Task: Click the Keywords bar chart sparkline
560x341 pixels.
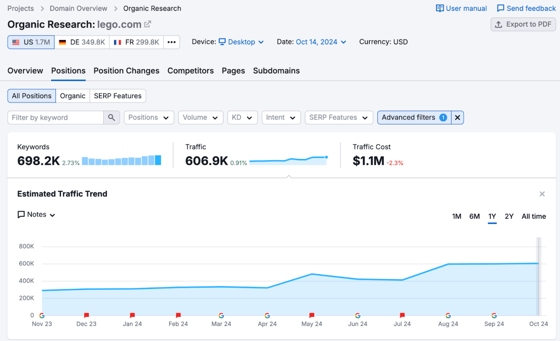Action: point(121,160)
